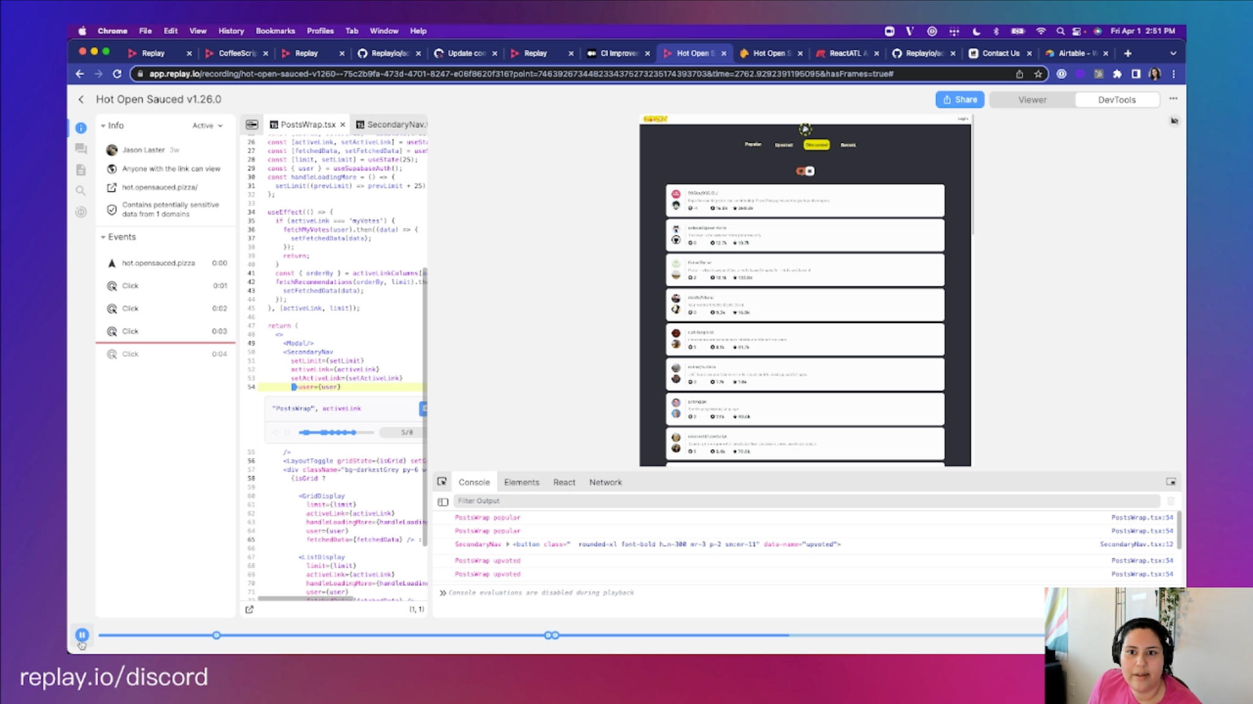Click the mute video icon above preview
The height and width of the screenshot is (704, 1253).
[1174, 120]
